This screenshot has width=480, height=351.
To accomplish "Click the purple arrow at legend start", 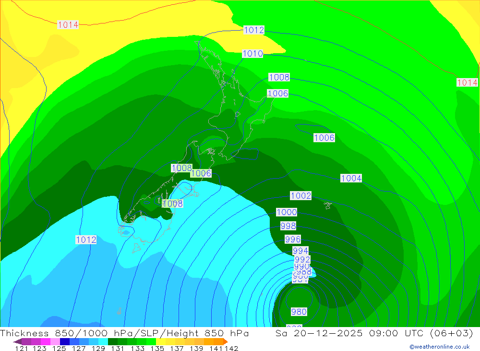I will pos(17,341).
